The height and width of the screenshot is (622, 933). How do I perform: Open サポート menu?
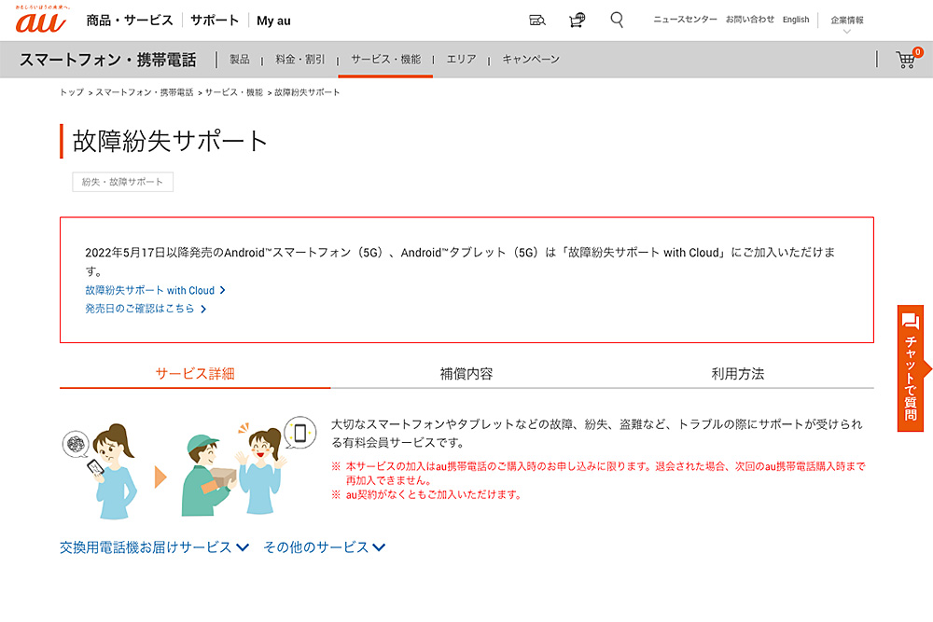tap(215, 21)
